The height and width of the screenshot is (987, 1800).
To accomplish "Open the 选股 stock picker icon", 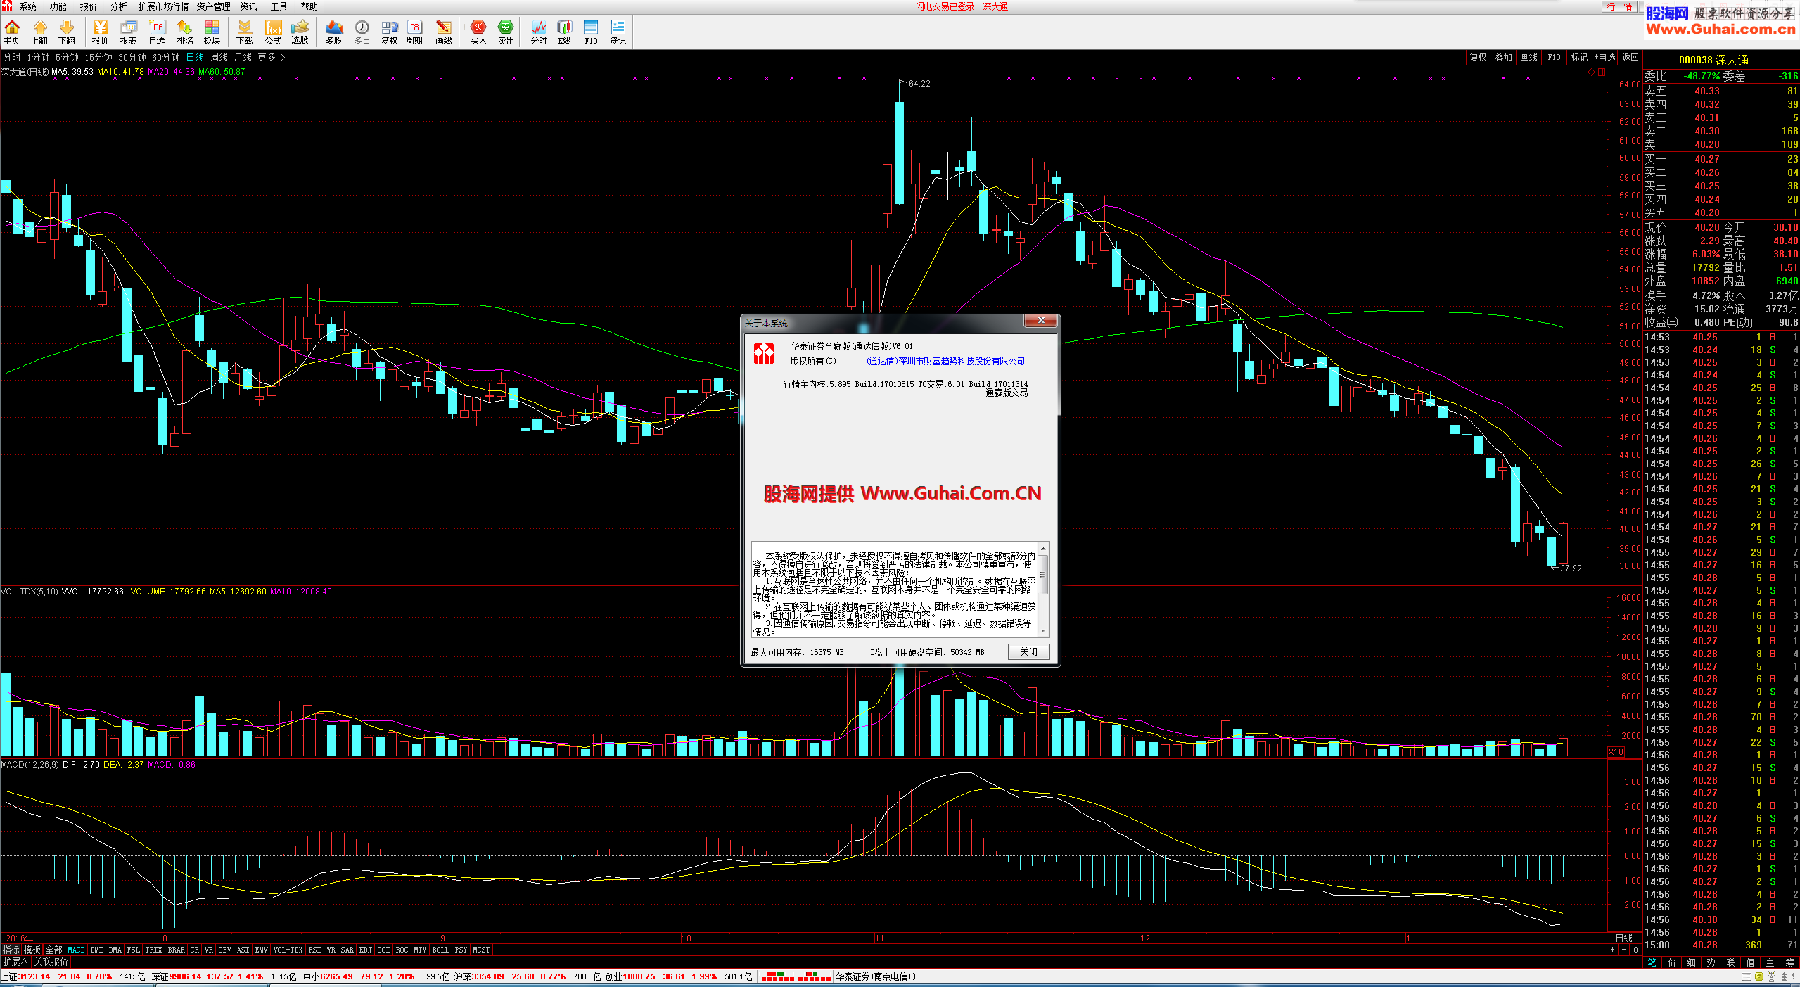I will tap(300, 32).
